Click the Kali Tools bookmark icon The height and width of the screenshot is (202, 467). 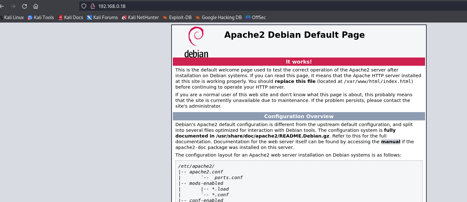[x=30, y=17]
